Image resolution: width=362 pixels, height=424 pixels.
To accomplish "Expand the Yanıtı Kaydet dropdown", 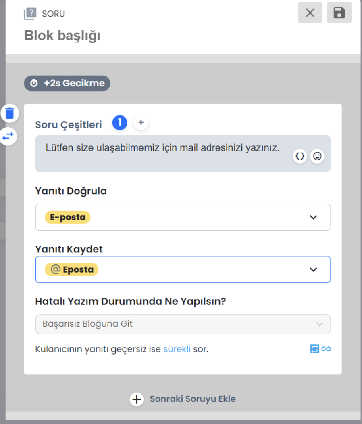I will pos(183,269).
